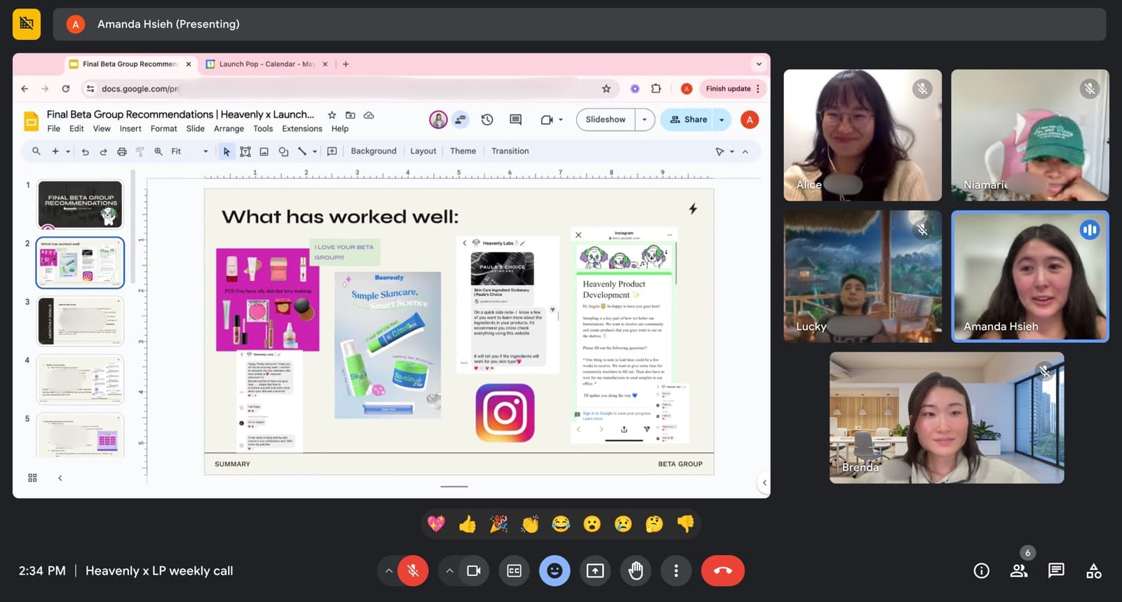The height and width of the screenshot is (602, 1122).
Task: Open more options three-dot menu
Action: point(676,570)
